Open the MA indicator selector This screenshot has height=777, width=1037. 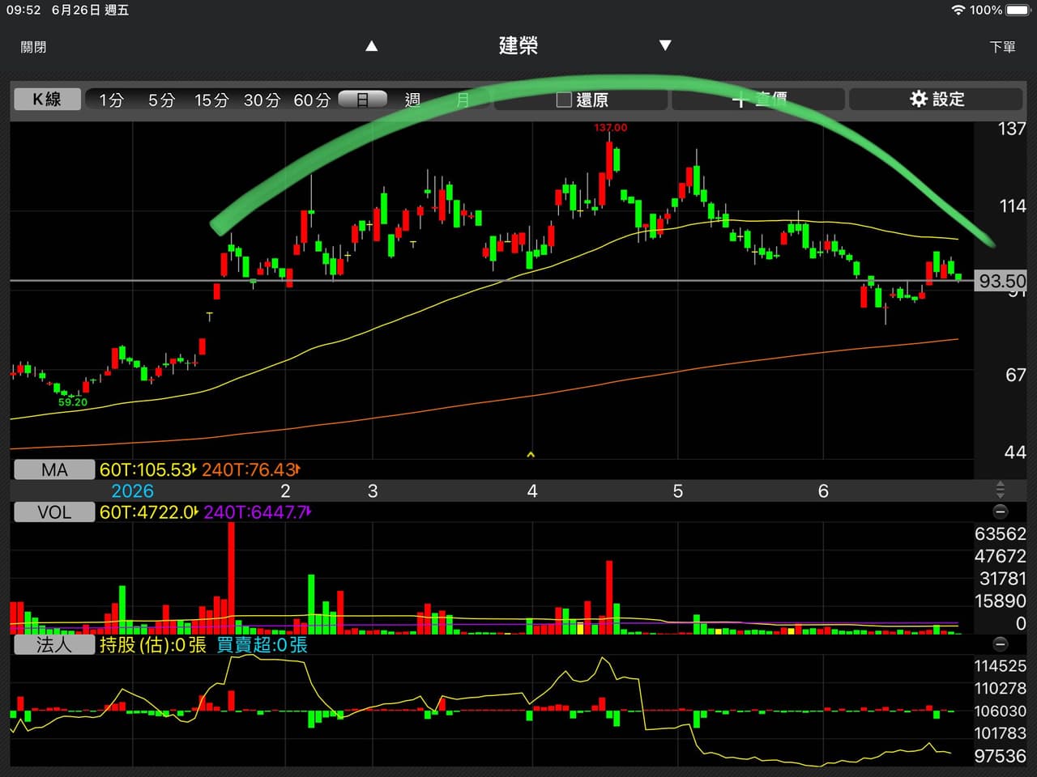click(54, 469)
